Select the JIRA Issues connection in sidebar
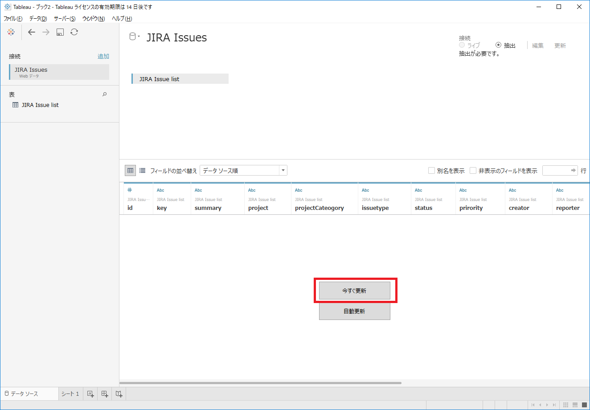Screen dimensions: 590x410 click(x=59, y=72)
